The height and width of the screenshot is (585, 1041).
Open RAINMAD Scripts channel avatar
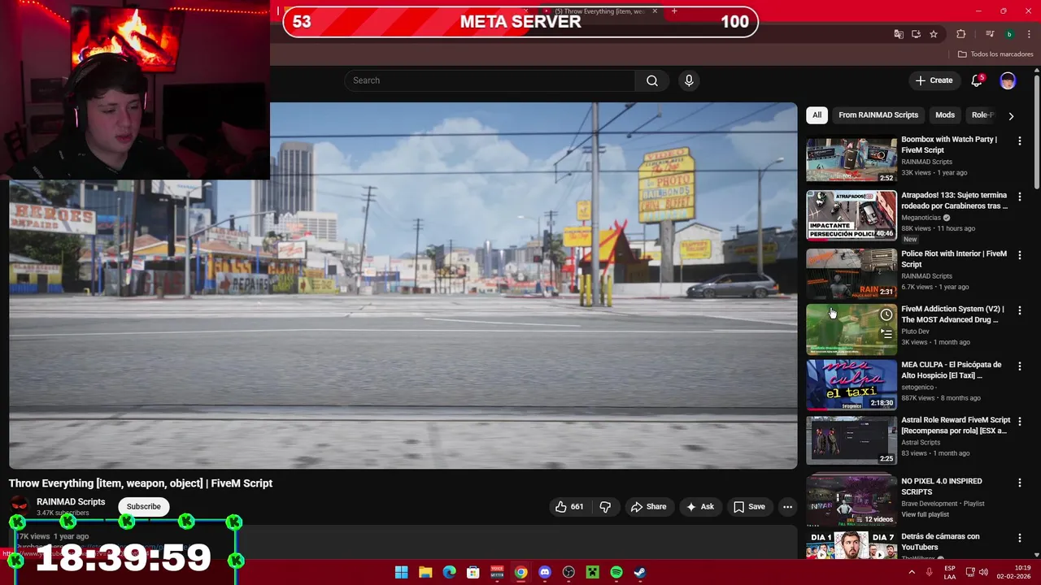[20, 506]
